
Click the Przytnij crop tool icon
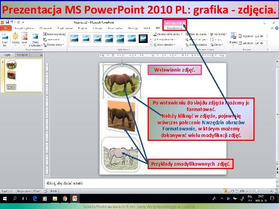click(x=233, y=36)
